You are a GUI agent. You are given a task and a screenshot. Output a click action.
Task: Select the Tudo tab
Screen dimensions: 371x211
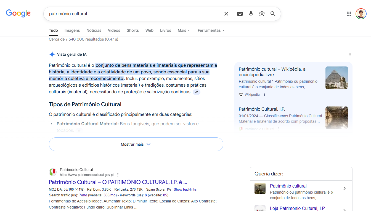(53, 30)
